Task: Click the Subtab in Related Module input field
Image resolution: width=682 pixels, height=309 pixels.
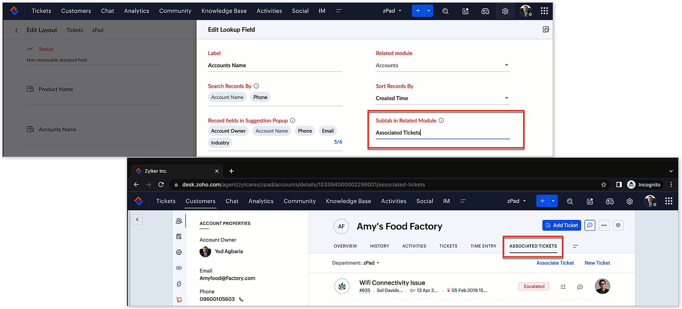Action: [x=443, y=133]
